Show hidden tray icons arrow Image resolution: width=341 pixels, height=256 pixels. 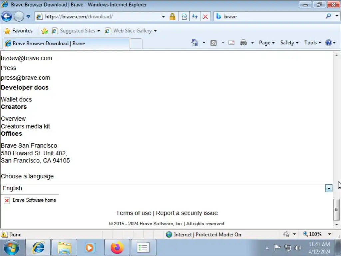click(267, 248)
